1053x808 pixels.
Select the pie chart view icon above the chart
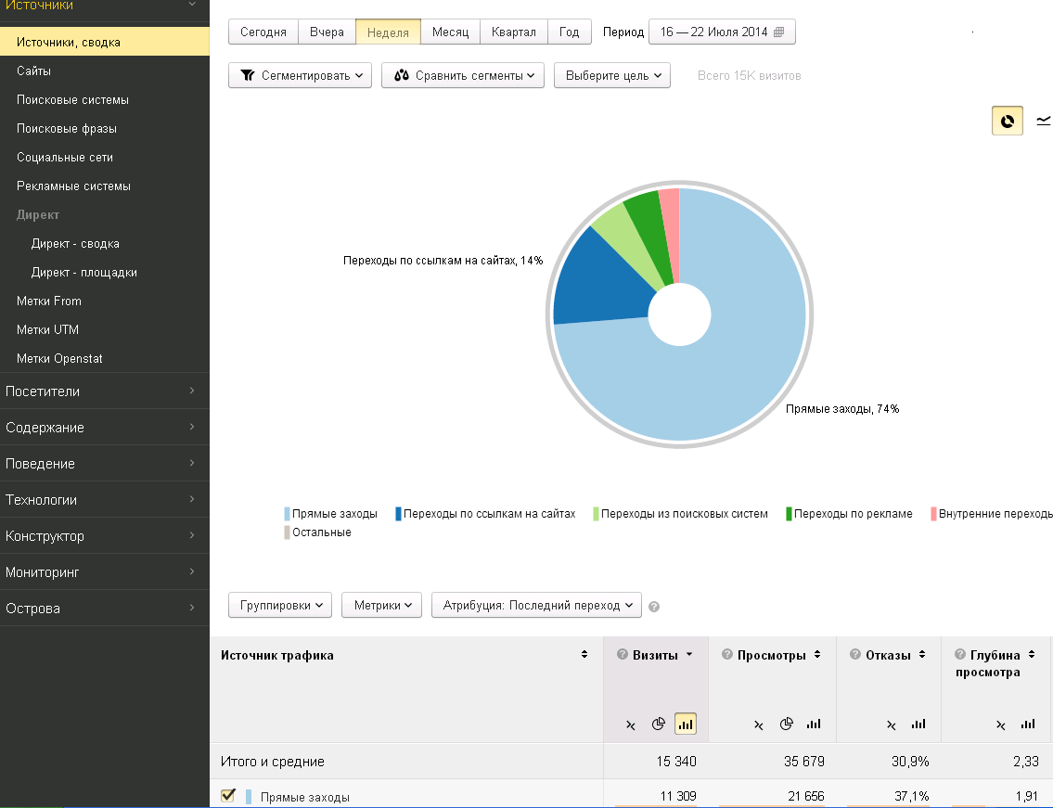point(1007,121)
